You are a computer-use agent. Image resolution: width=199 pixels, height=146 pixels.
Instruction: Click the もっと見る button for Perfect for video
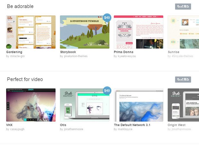pos(183,80)
